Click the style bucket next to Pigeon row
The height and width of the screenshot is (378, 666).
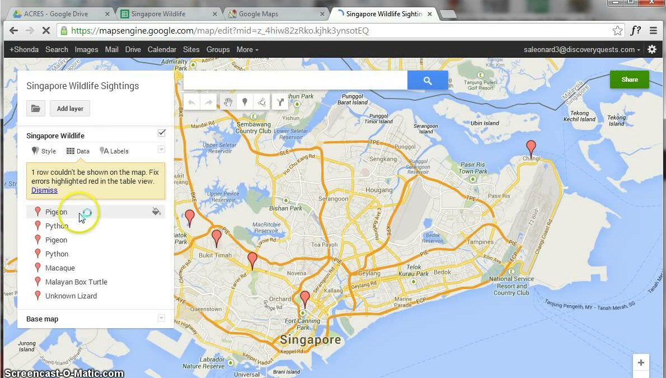coord(157,212)
